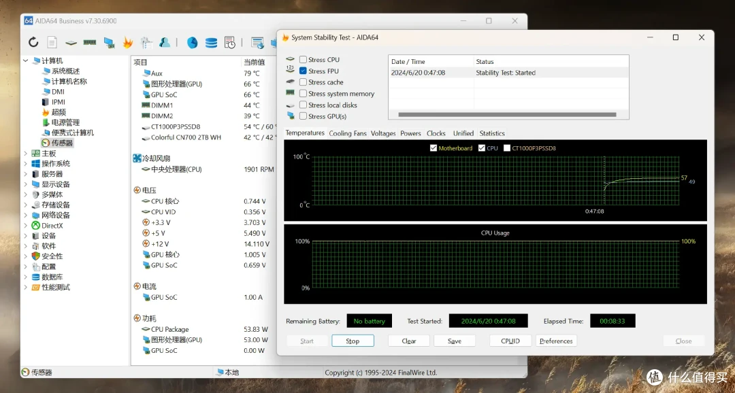Click the blue globe toolbar icon
This screenshot has height=393, width=735.
coord(192,43)
